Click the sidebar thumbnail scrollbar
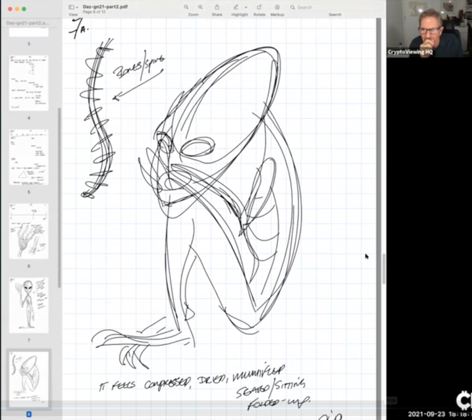This screenshot has height=420, width=472. (59, 197)
